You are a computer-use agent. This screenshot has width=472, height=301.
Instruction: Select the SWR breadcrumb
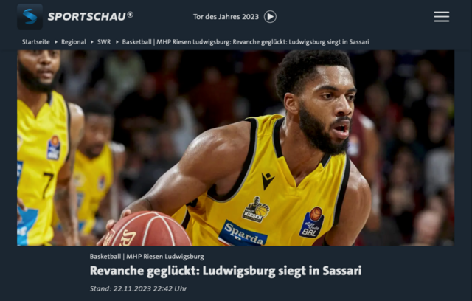click(104, 42)
